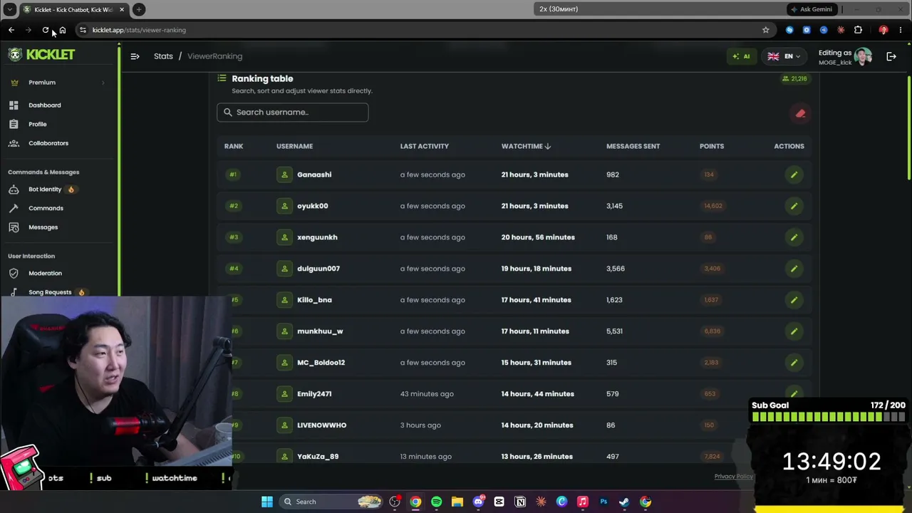Edit stats for munkhuu_w
The height and width of the screenshot is (513, 912).
click(794, 331)
